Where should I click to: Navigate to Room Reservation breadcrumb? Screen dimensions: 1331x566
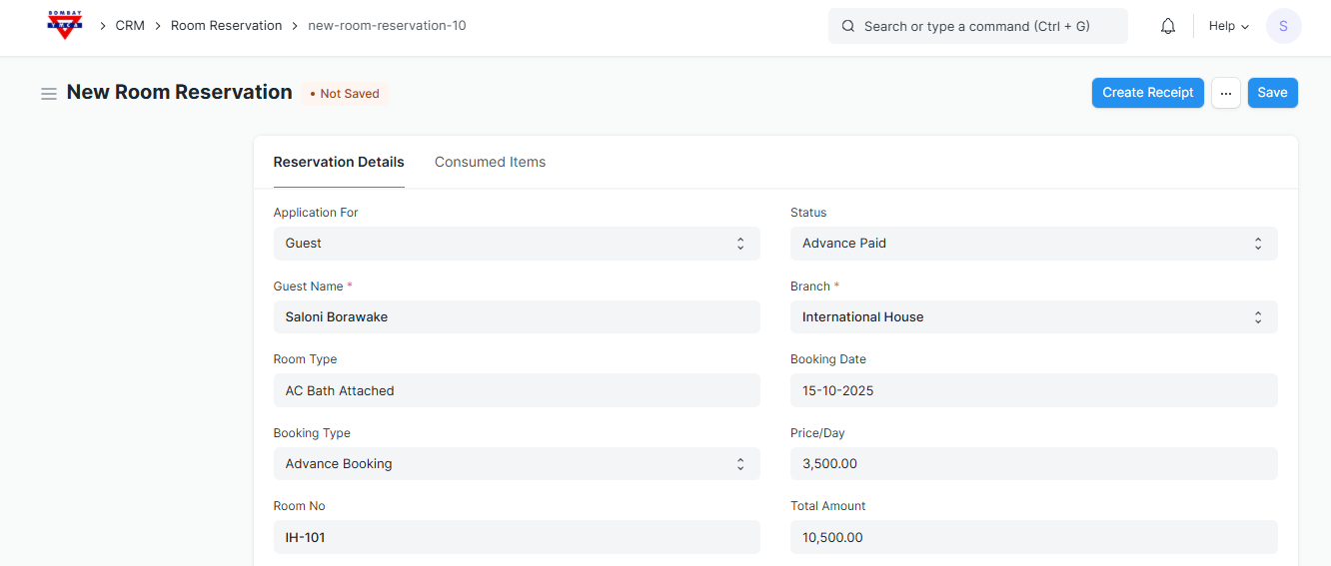click(x=226, y=26)
